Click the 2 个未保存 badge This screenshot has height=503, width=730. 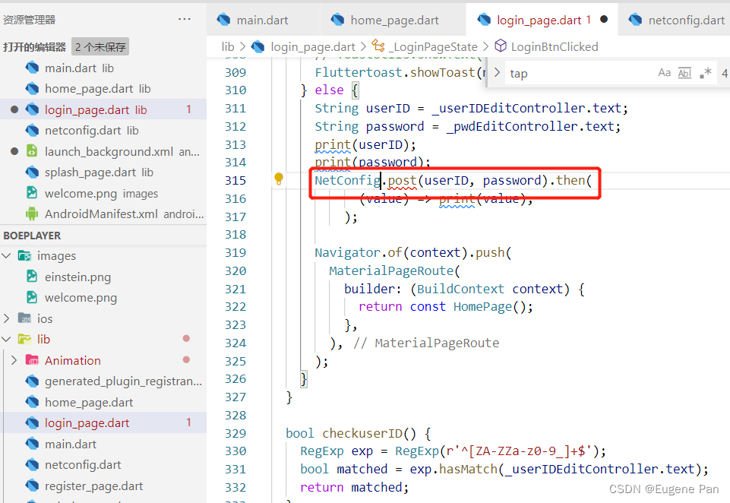coord(100,46)
